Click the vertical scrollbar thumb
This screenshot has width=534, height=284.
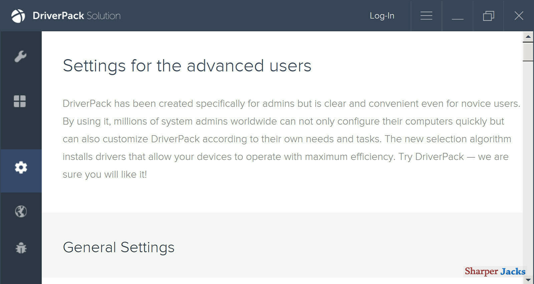coord(528,52)
